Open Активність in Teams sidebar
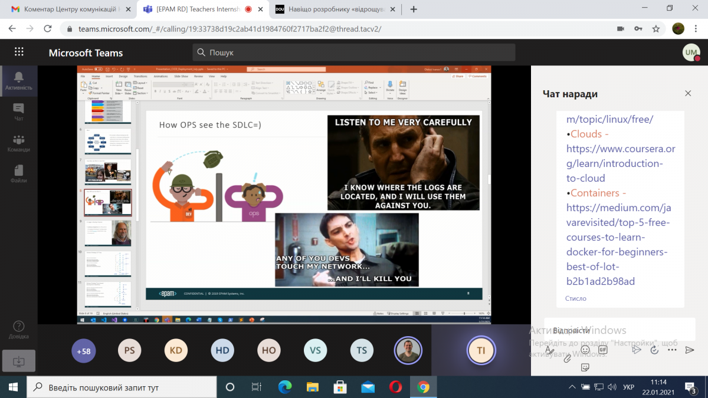 click(x=18, y=81)
